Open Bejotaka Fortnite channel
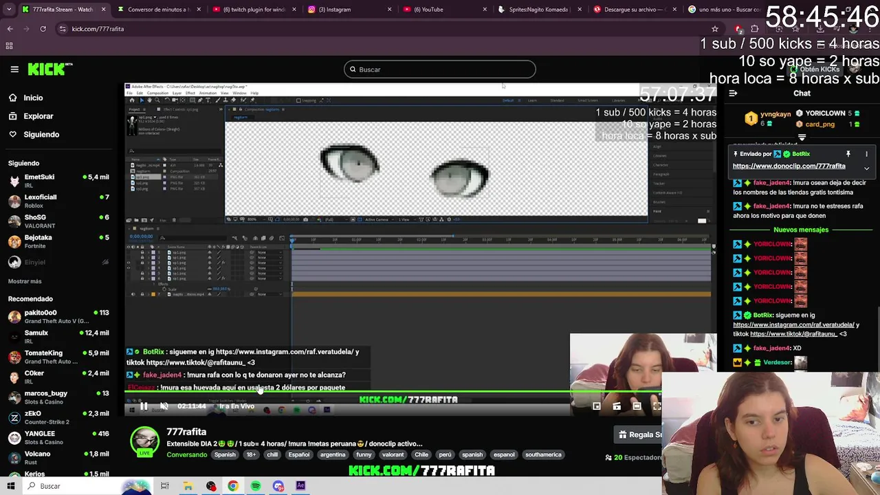The height and width of the screenshot is (495, 880). pyautogui.click(x=58, y=241)
